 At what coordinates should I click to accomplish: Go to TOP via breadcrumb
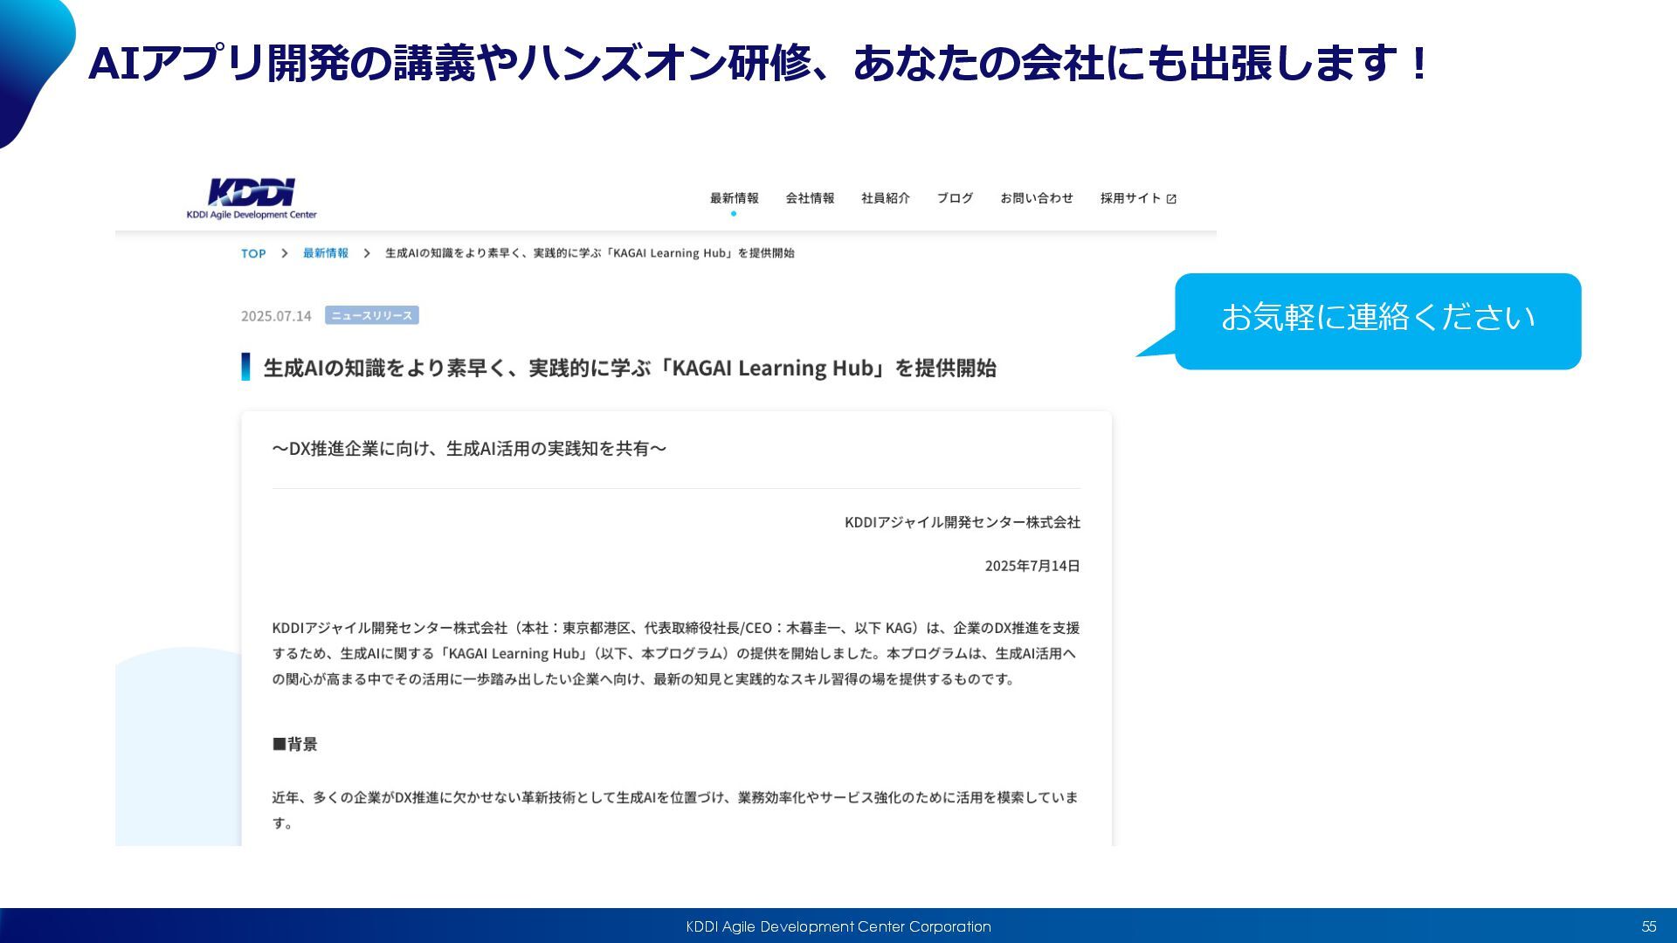click(253, 253)
